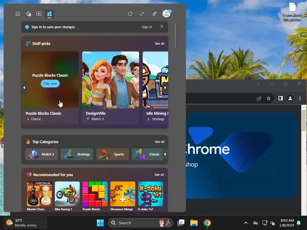Dismiss the sign-in banner
This screenshot has width=307, height=230.
(162, 26)
